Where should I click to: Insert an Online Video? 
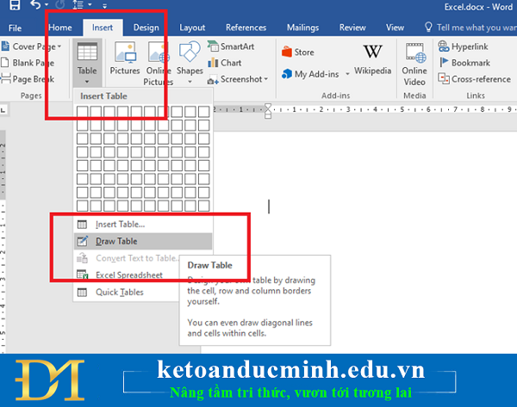coord(414,64)
